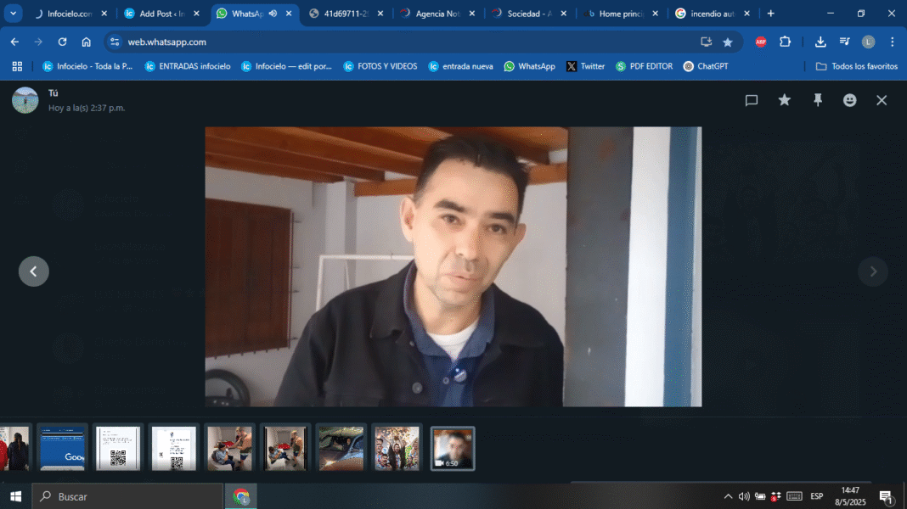The width and height of the screenshot is (907, 509).
Task: Mute the WhatsApp tab audio indicator
Action: pos(273,14)
